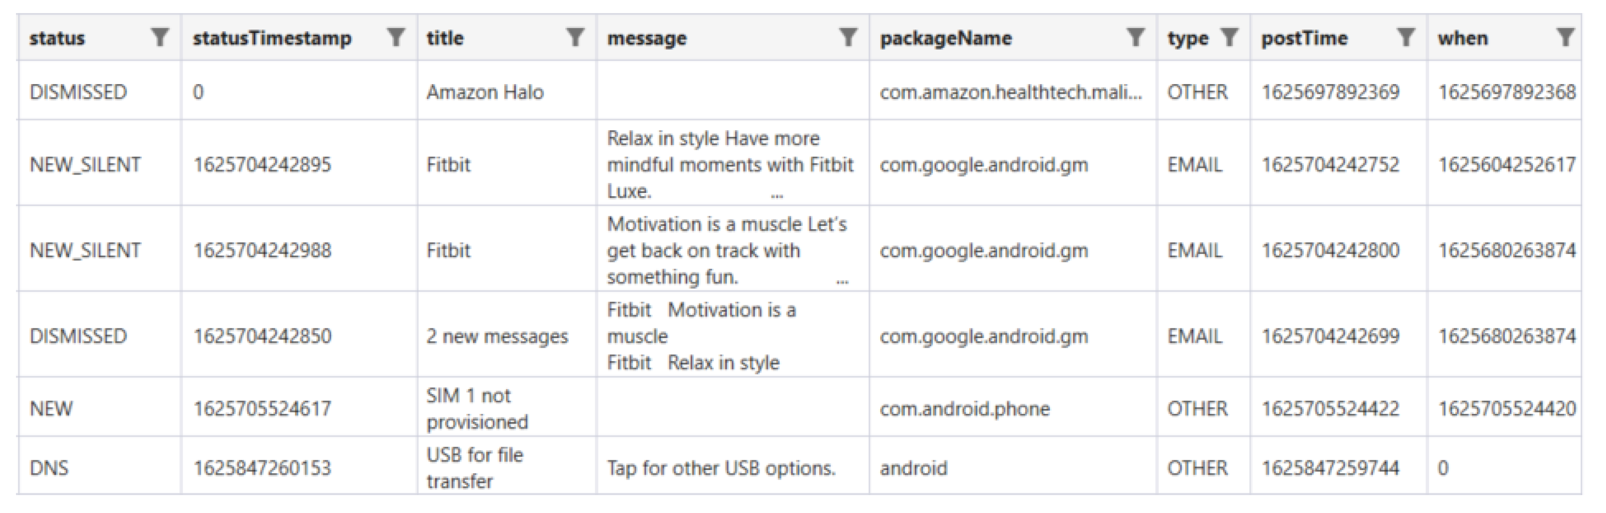Select the 'Relax in style' message cell

[729, 164]
